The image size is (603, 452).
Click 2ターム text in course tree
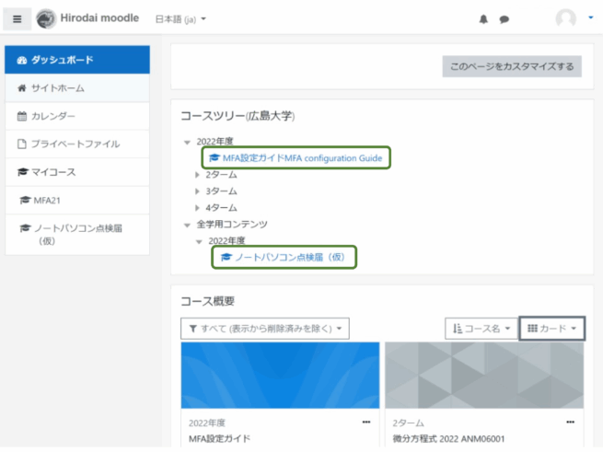pos(221,175)
